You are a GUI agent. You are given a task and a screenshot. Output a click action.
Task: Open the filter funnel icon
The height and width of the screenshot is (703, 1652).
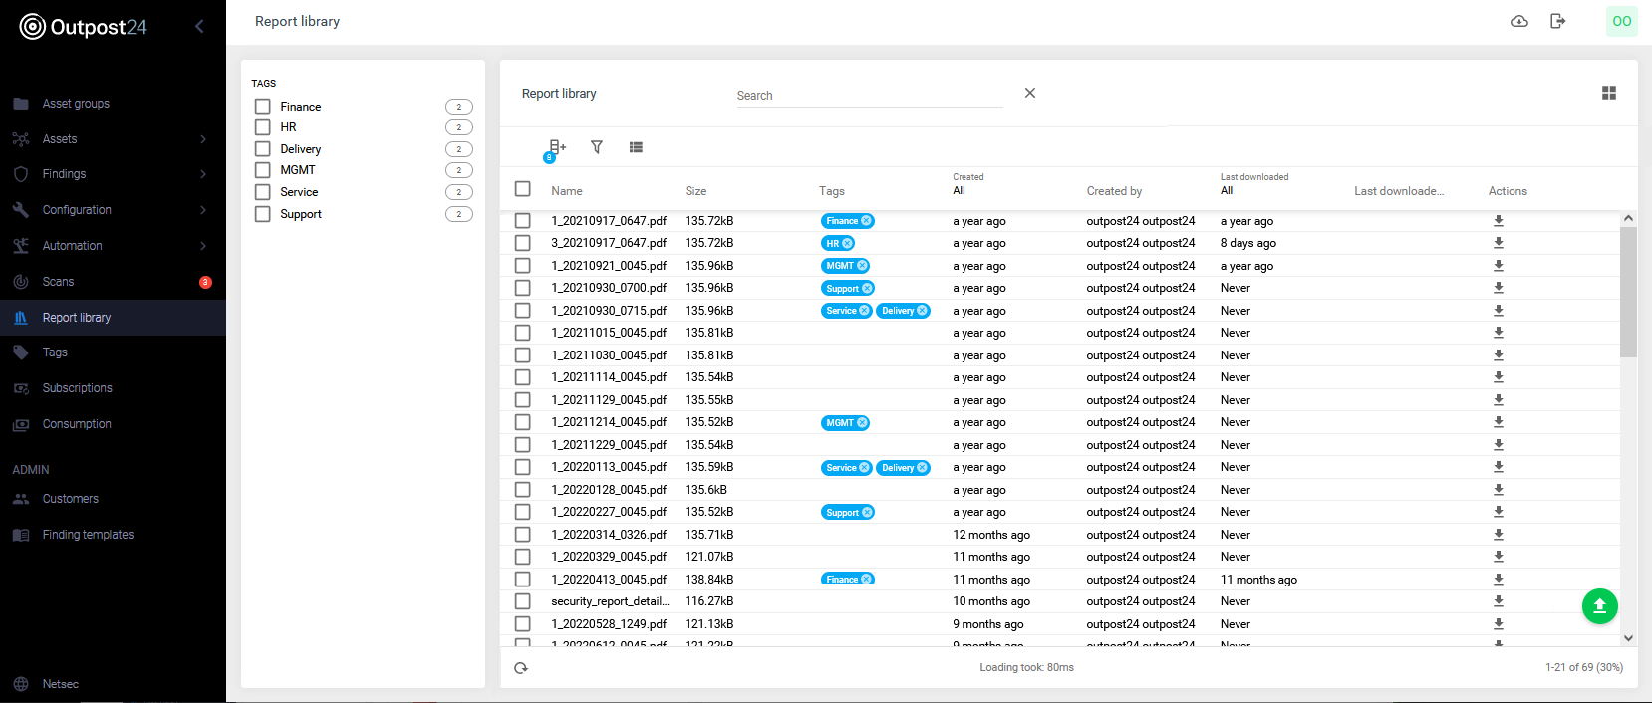(597, 147)
